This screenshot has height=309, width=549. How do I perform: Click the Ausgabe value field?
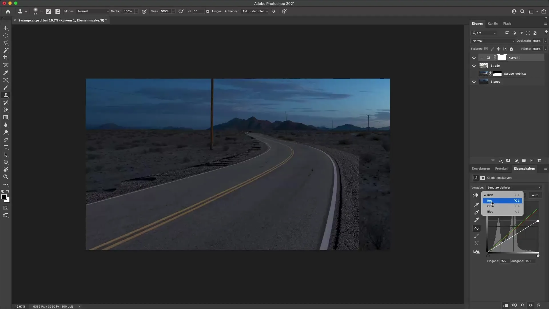coord(530,261)
